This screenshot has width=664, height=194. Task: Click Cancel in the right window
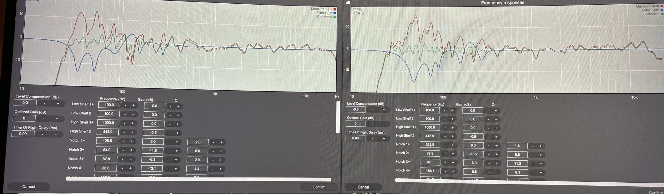coord(363,187)
